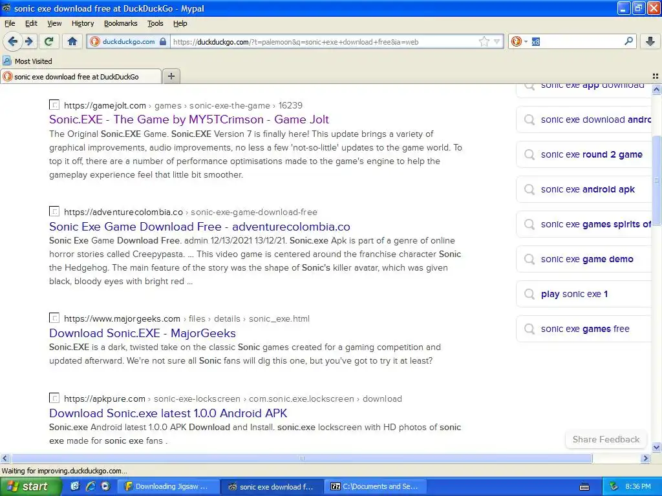
Task: Bookmark this page with the star icon
Action: point(484,41)
